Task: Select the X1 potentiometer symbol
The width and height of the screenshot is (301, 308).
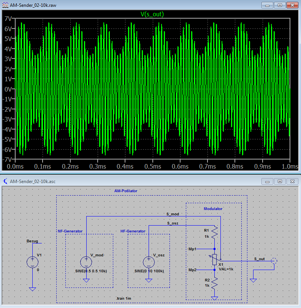Action: point(215,259)
